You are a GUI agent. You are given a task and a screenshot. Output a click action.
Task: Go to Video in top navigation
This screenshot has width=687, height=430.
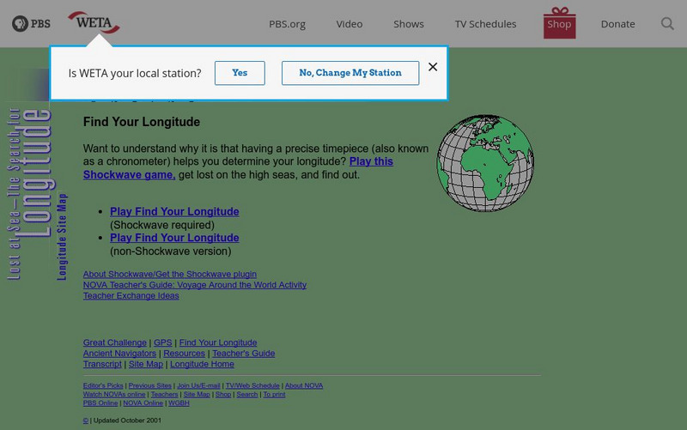[x=350, y=24]
